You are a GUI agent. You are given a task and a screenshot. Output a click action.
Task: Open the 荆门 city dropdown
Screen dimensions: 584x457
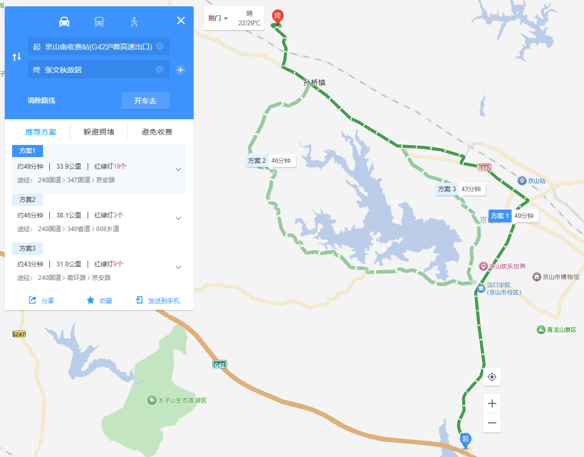218,18
